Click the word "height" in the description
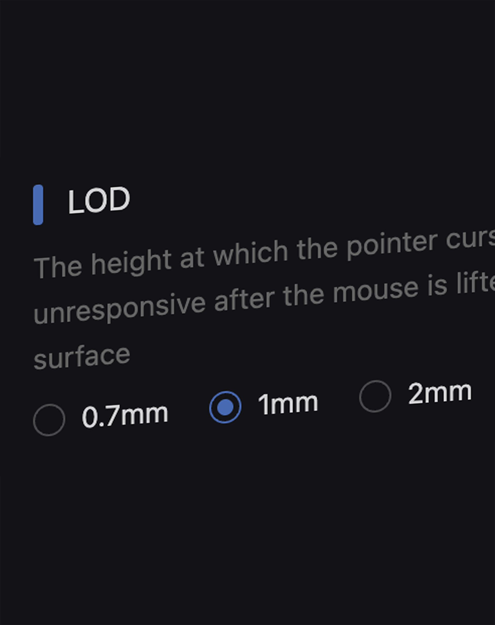This screenshot has height=625, width=495. pos(131,262)
